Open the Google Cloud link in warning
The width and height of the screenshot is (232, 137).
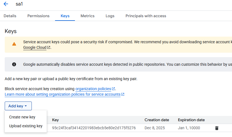tap(35, 47)
